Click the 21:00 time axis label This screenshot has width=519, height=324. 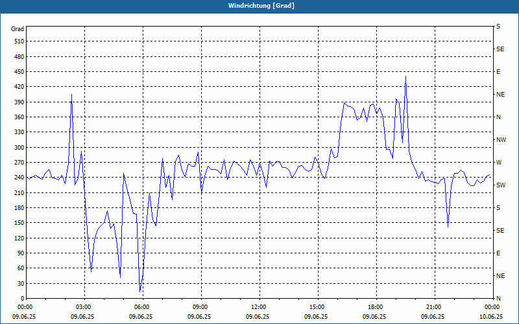tap(435, 307)
